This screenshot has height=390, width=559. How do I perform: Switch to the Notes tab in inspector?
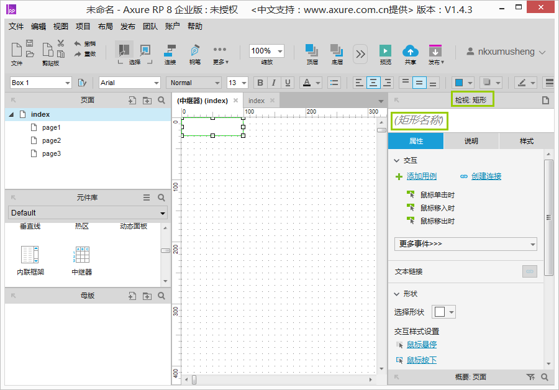coord(471,141)
